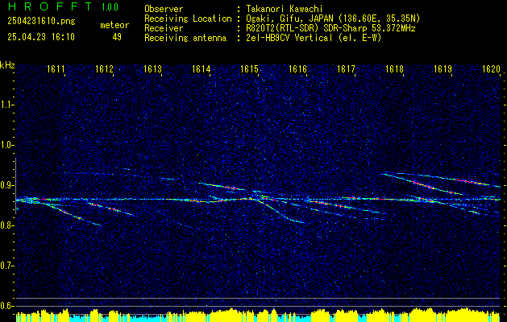Click the Receiving Location label

(x=188, y=19)
